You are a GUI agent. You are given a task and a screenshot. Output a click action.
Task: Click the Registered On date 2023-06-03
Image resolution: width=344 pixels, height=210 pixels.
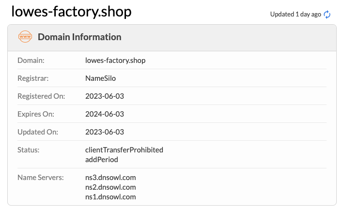pos(105,96)
